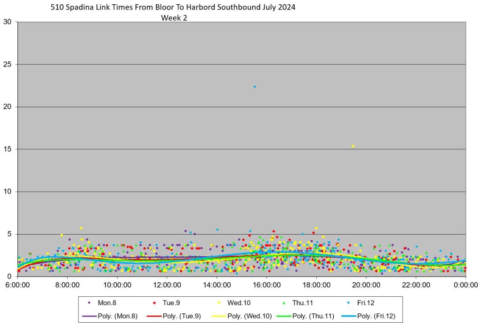
Task: Click the Mon.8 purple dot legend marker
Action: tap(89, 302)
